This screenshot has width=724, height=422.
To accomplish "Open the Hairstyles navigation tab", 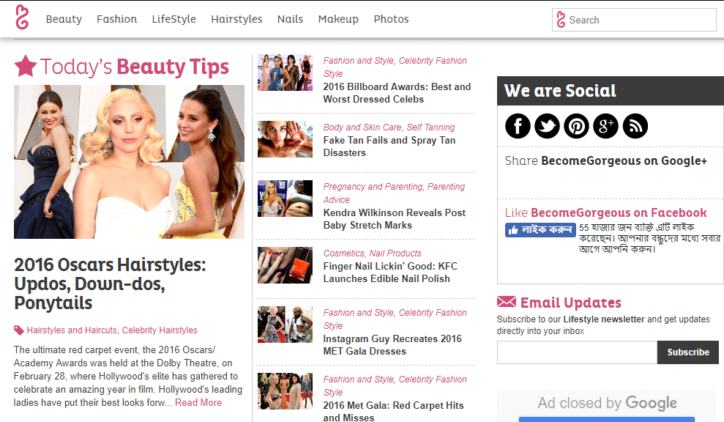I will coord(236,20).
